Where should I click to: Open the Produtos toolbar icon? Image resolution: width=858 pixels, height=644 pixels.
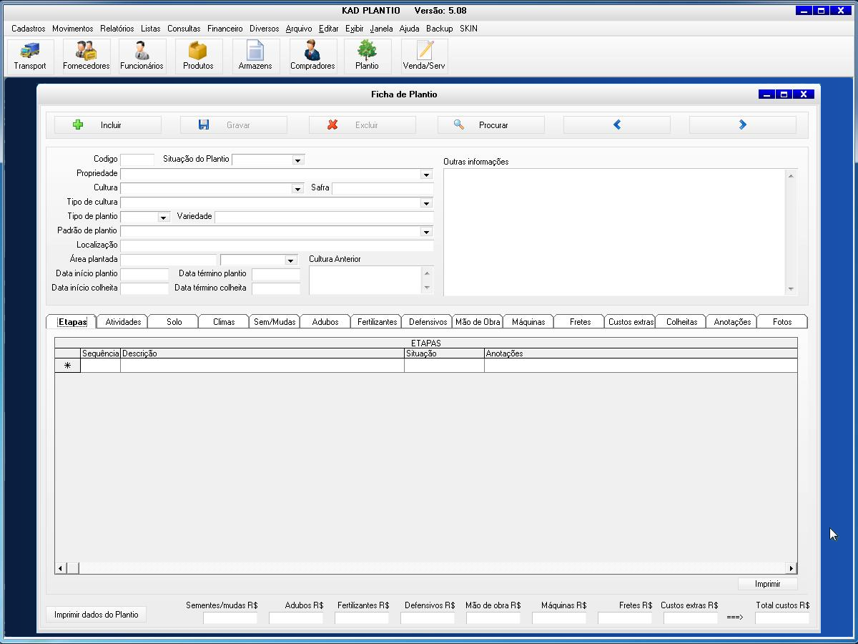[198, 56]
